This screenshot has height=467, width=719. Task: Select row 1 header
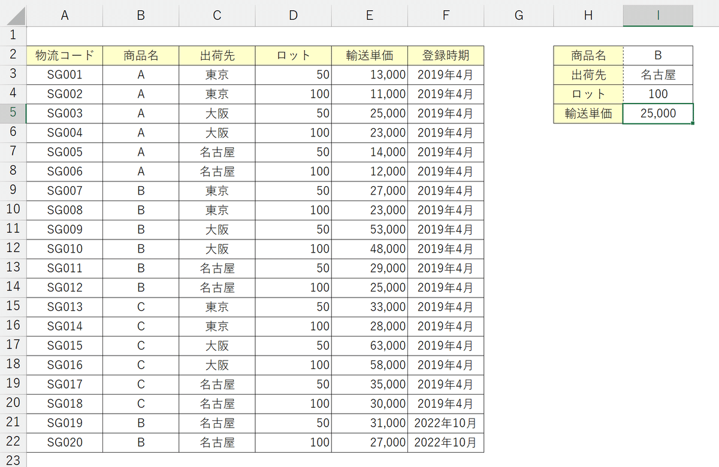[x=13, y=36]
